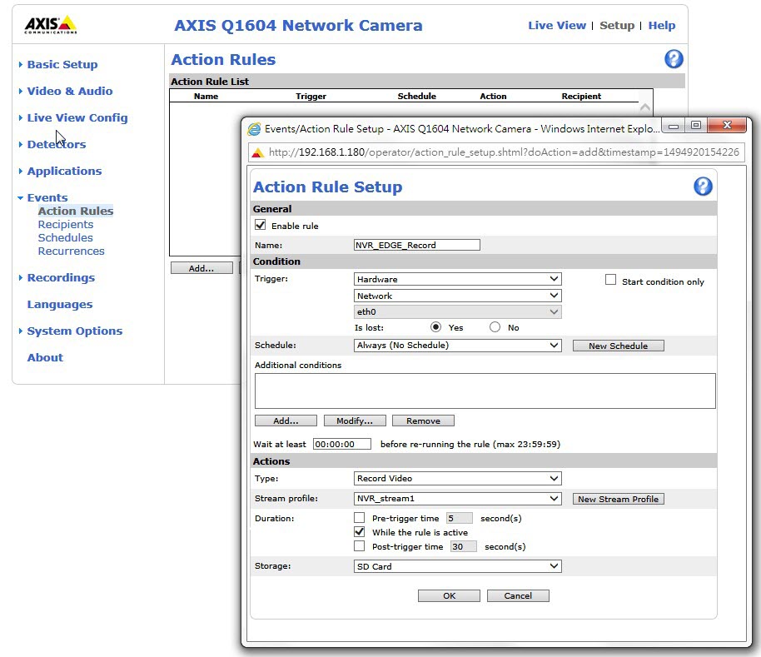Collapse the Events menu
761x657 pixels.
click(47, 197)
